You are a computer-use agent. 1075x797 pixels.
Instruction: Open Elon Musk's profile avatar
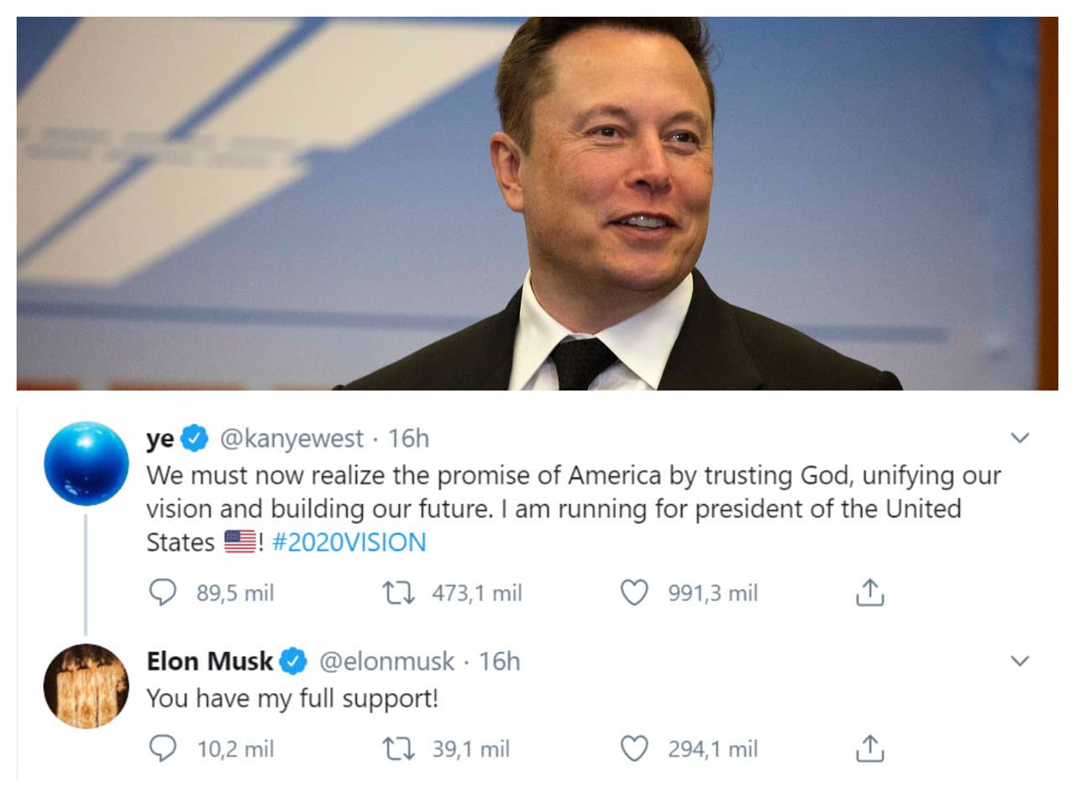(86, 686)
